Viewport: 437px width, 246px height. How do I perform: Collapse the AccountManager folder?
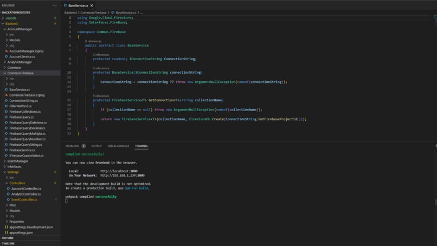[20, 29]
